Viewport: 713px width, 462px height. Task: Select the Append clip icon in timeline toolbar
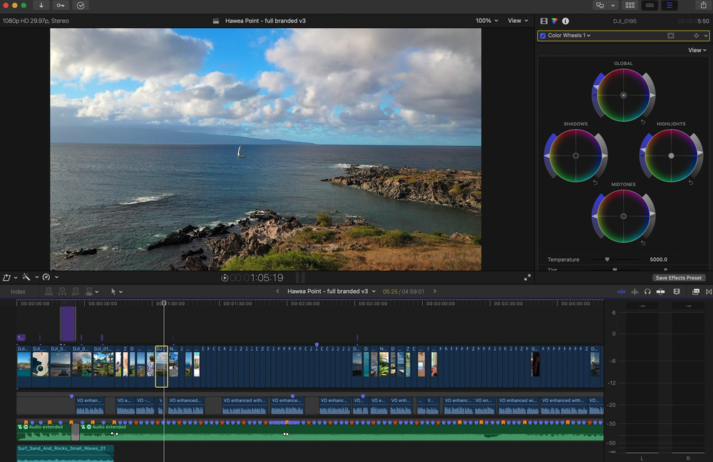pos(76,291)
